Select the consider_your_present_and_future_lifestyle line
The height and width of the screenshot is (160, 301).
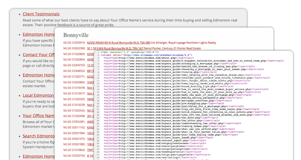pyautogui.click(x=187, y=78)
